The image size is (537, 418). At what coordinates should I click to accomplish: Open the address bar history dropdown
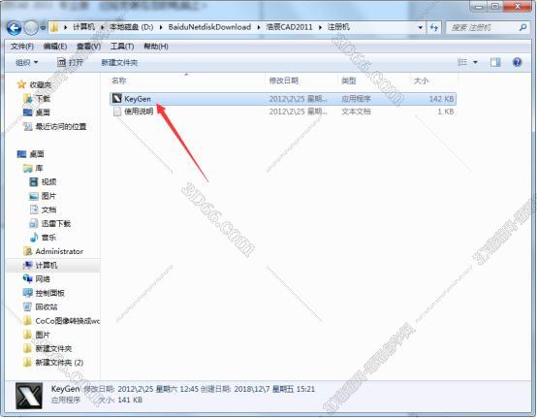pos(421,27)
